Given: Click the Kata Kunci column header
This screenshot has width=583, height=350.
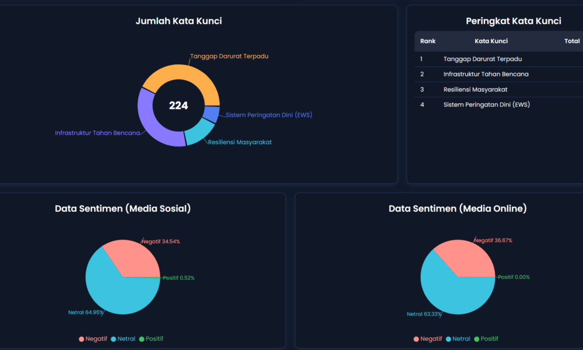Looking at the screenshot, I should coord(491,41).
